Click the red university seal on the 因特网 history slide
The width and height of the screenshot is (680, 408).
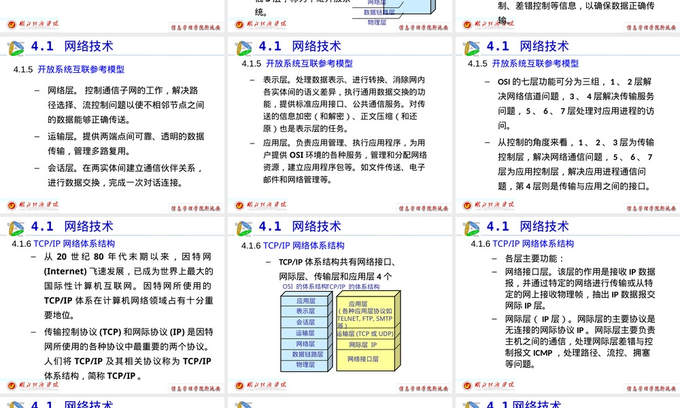[x=12, y=386]
